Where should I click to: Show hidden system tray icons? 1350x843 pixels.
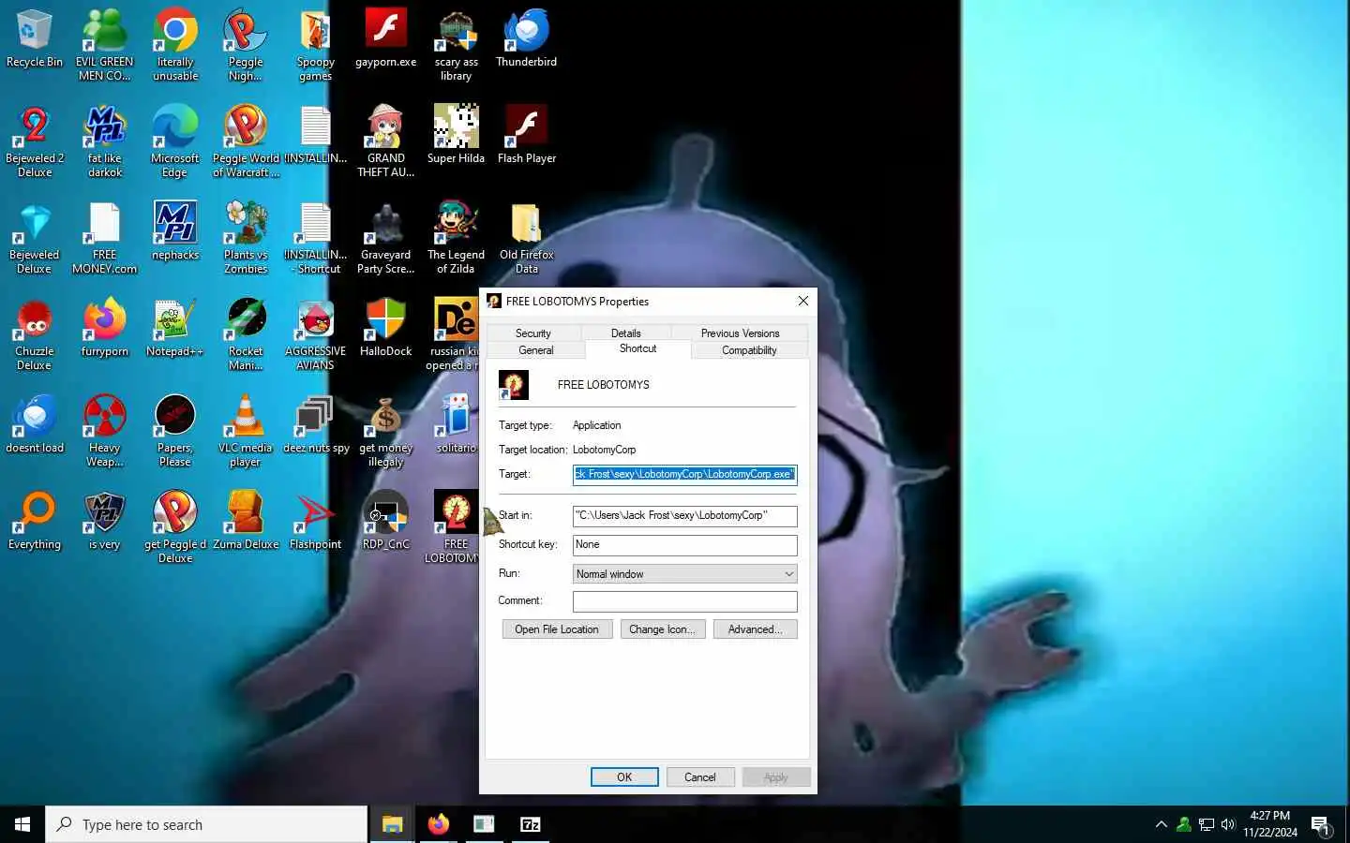tap(1162, 824)
